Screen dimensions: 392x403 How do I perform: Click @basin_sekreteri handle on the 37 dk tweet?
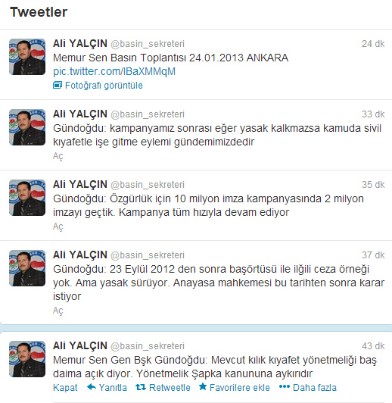[148, 255]
